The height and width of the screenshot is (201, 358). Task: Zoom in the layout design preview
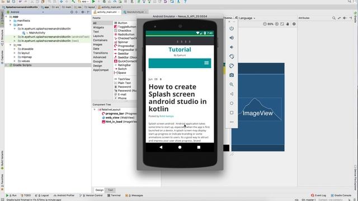coord(277,24)
